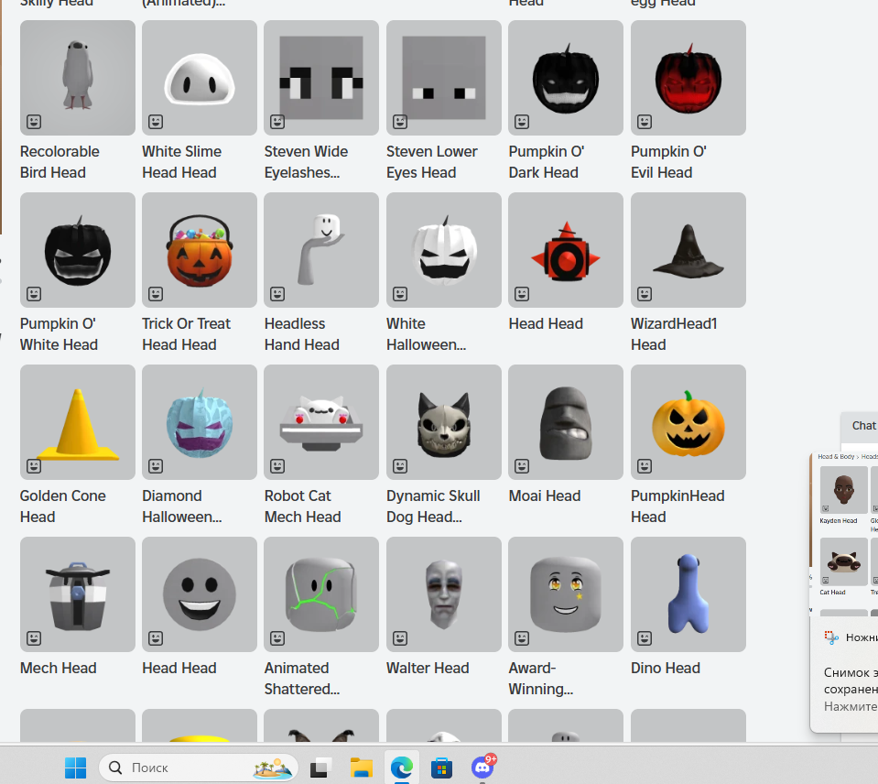The image size is (878, 784).
Task: Click the face badge on Golden Cone Head
Action: (34, 466)
